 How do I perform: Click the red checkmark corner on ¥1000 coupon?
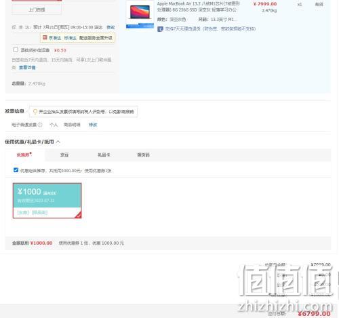point(78,215)
